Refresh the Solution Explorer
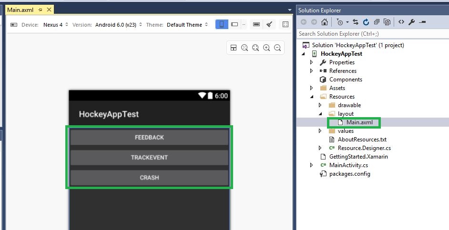449x230 pixels. 366,22
